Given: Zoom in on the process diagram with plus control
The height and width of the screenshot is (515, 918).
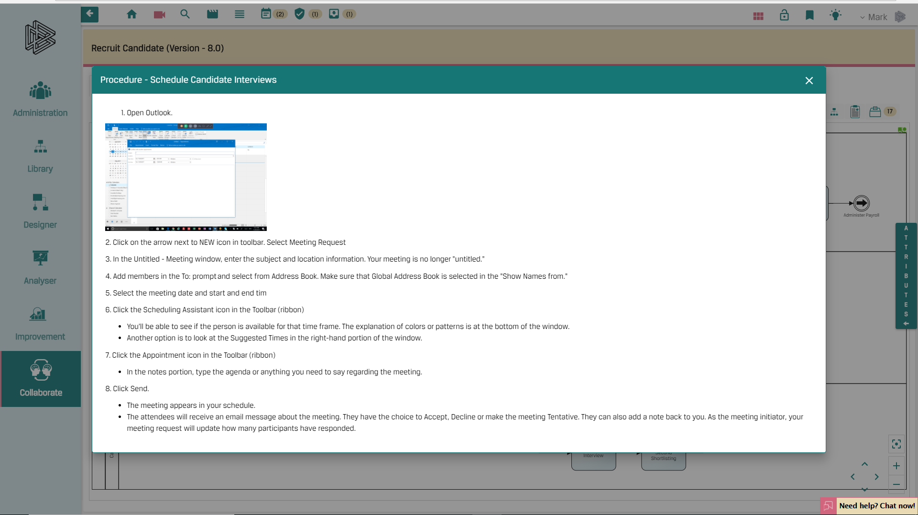Looking at the screenshot, I should click(897, 466).
